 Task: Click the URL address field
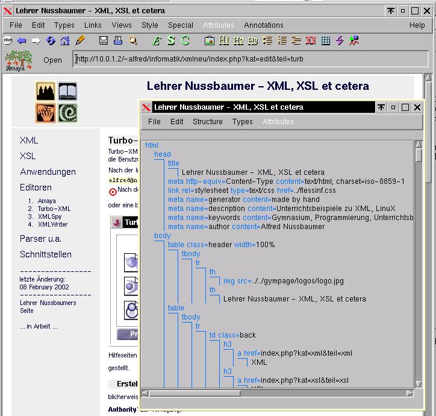pyautogui.click(x=251, y=59)
